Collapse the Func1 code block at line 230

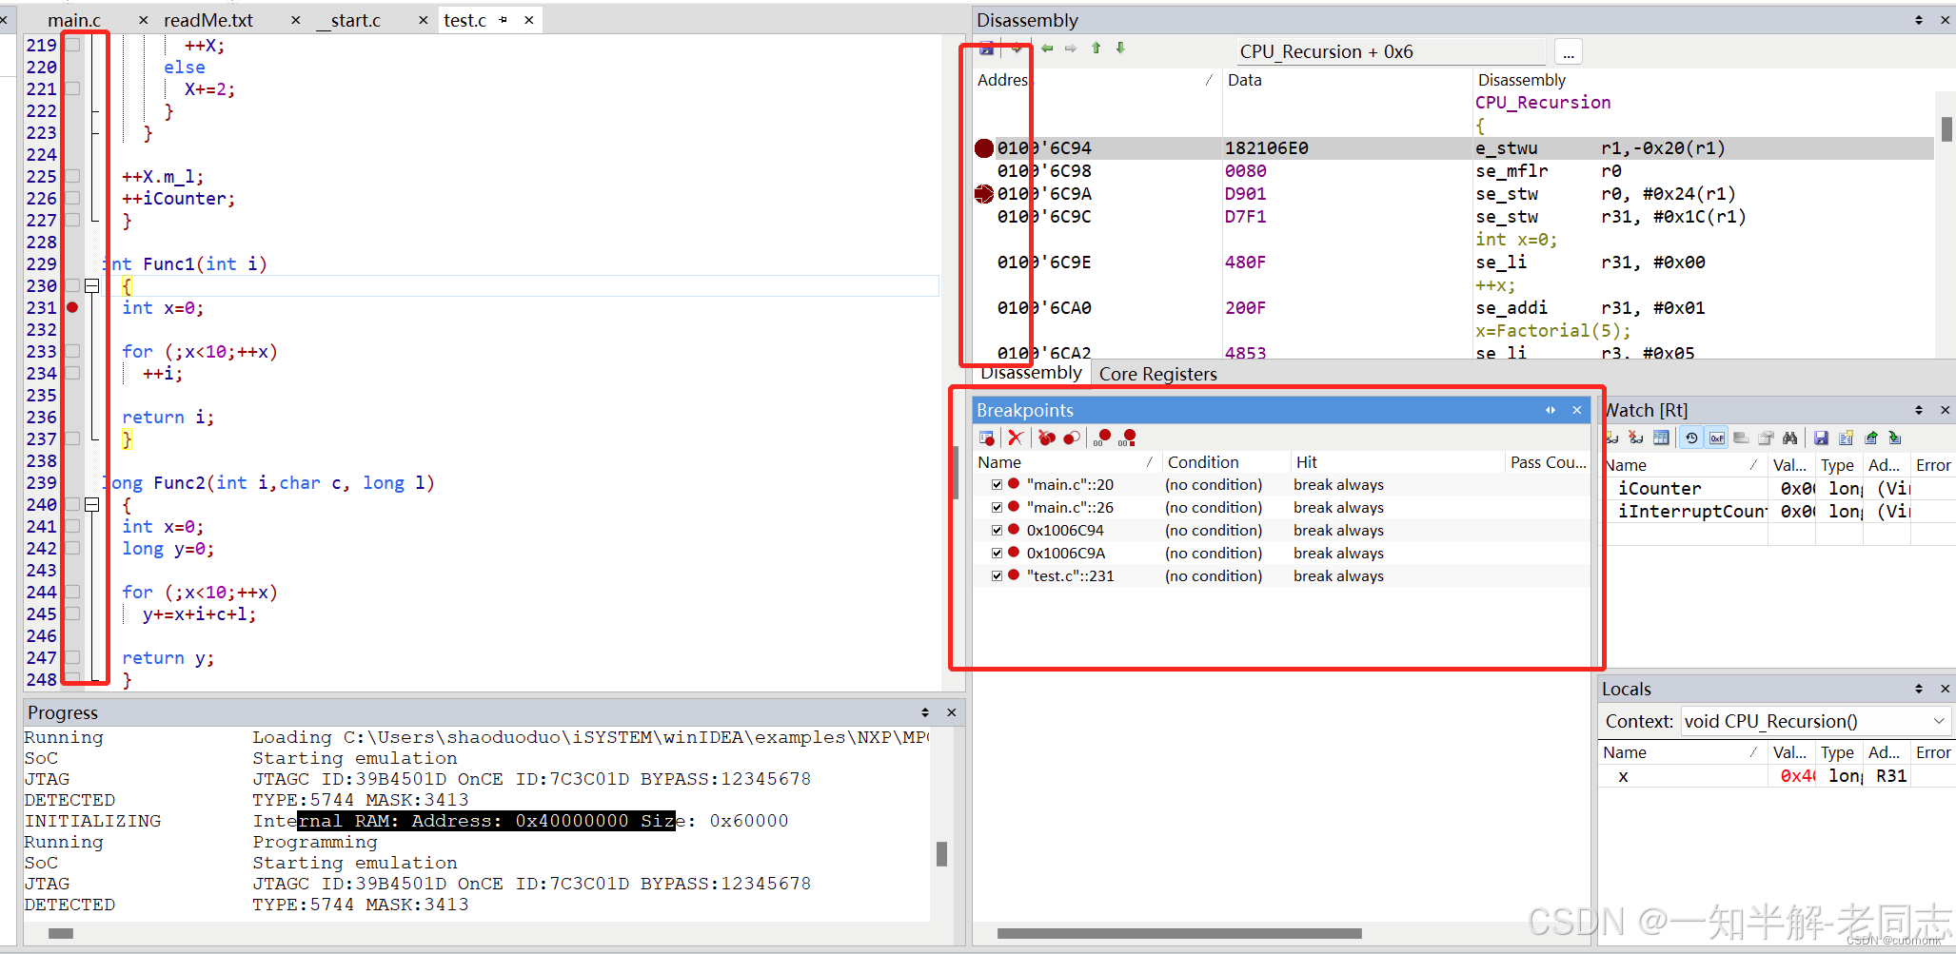click(91, 285)
